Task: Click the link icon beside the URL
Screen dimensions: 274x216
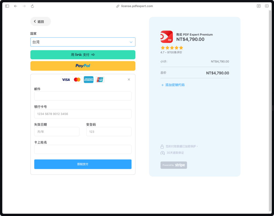Action: (118, 6)
